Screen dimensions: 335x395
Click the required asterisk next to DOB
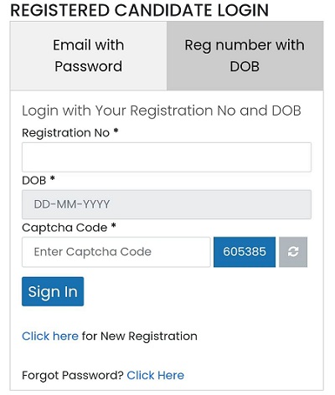tap(52, 178)
